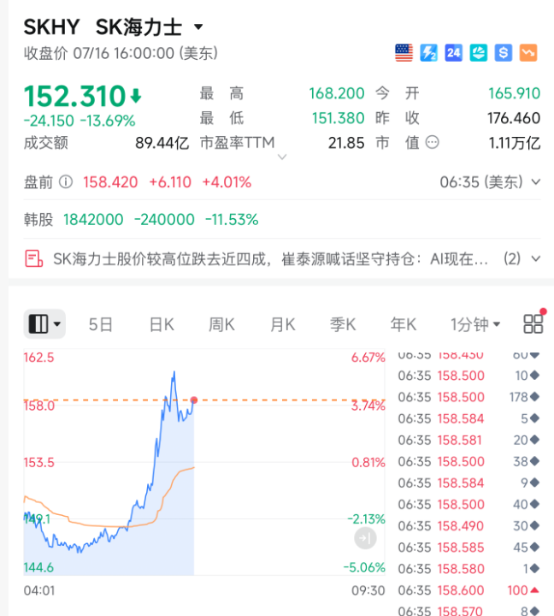Screen dimensions: 554x616
Task: Open the chart grid settings icon
Action: (533, 324)
